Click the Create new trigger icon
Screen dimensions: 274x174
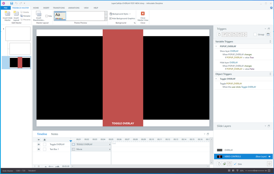pyautogui.click(x=219, y=34)
